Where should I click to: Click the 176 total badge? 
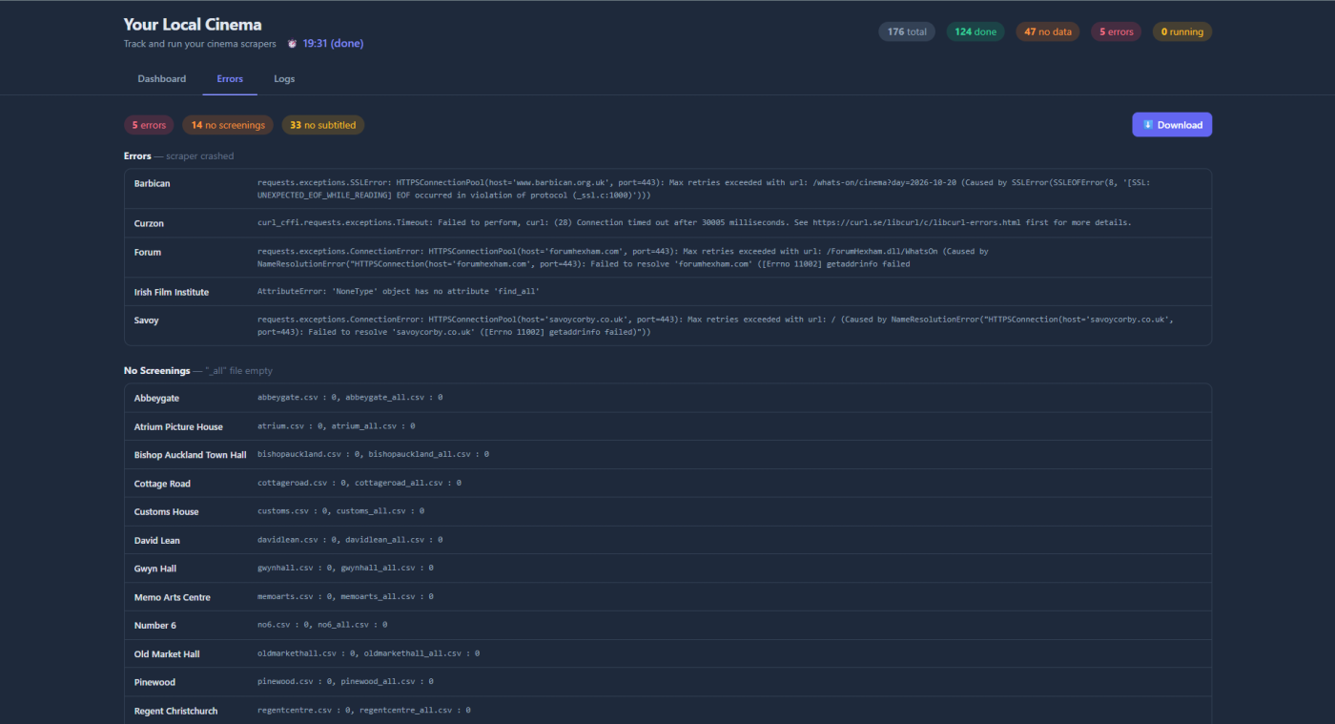907,31
